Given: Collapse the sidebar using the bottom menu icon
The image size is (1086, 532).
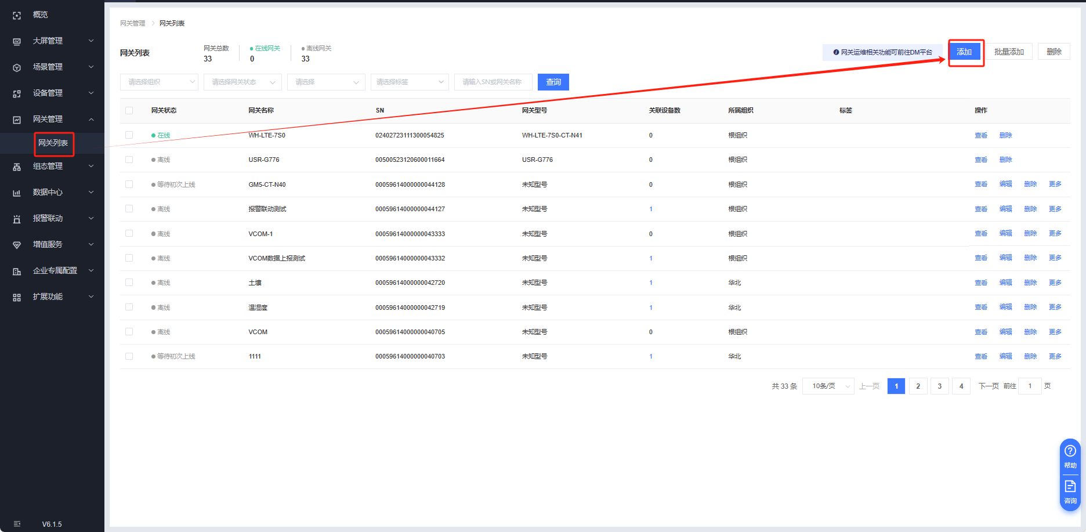Looking at the screenshot, I should pyautogui.click(x=17, y=524).
